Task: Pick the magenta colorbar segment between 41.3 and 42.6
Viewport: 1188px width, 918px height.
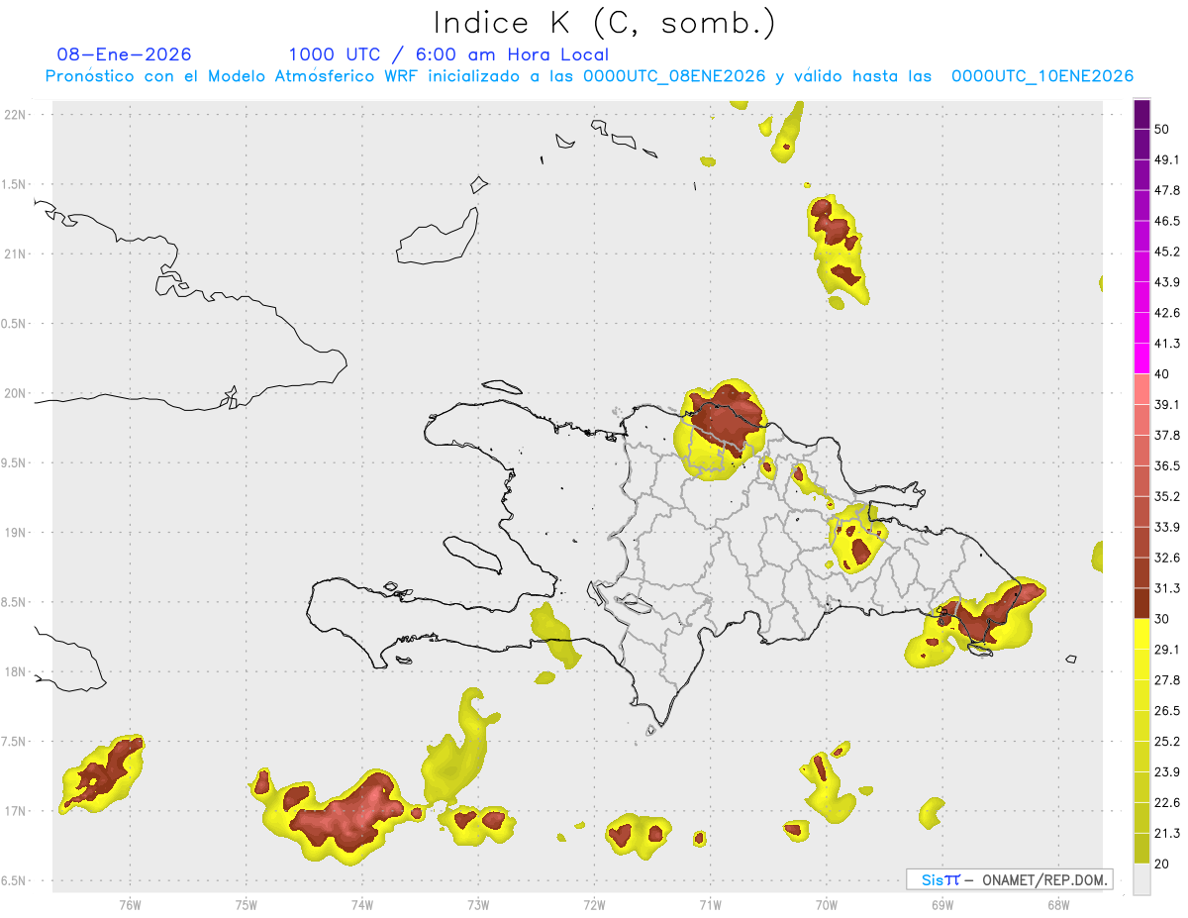Action: (1141, 329)
